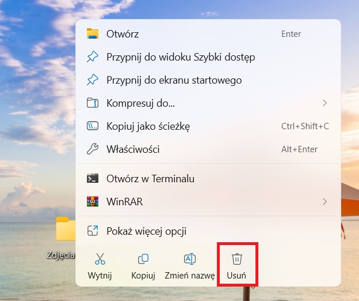The width and height of the screenshot is (359, 301).
Task: Click the WinRAR books icon
Action: 93,202
